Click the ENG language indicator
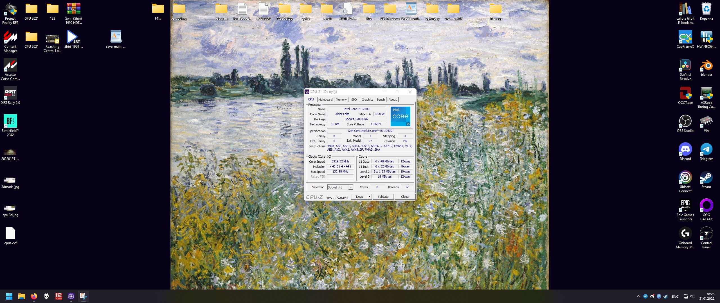 tap(675, 297)
